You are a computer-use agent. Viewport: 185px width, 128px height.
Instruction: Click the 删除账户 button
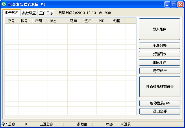pos(160,62)
